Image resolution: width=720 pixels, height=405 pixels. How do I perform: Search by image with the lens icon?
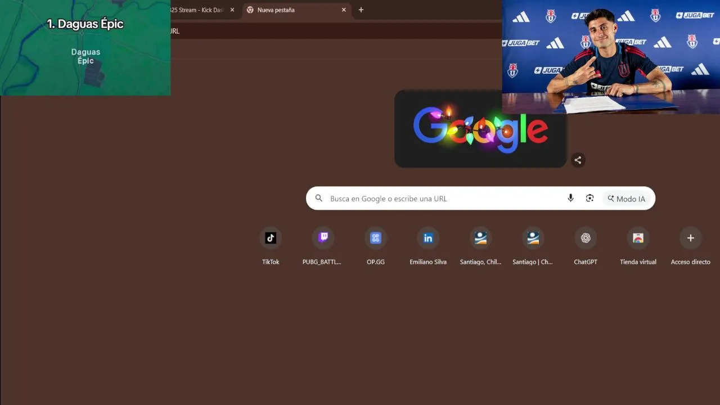(x=589, y=198)
